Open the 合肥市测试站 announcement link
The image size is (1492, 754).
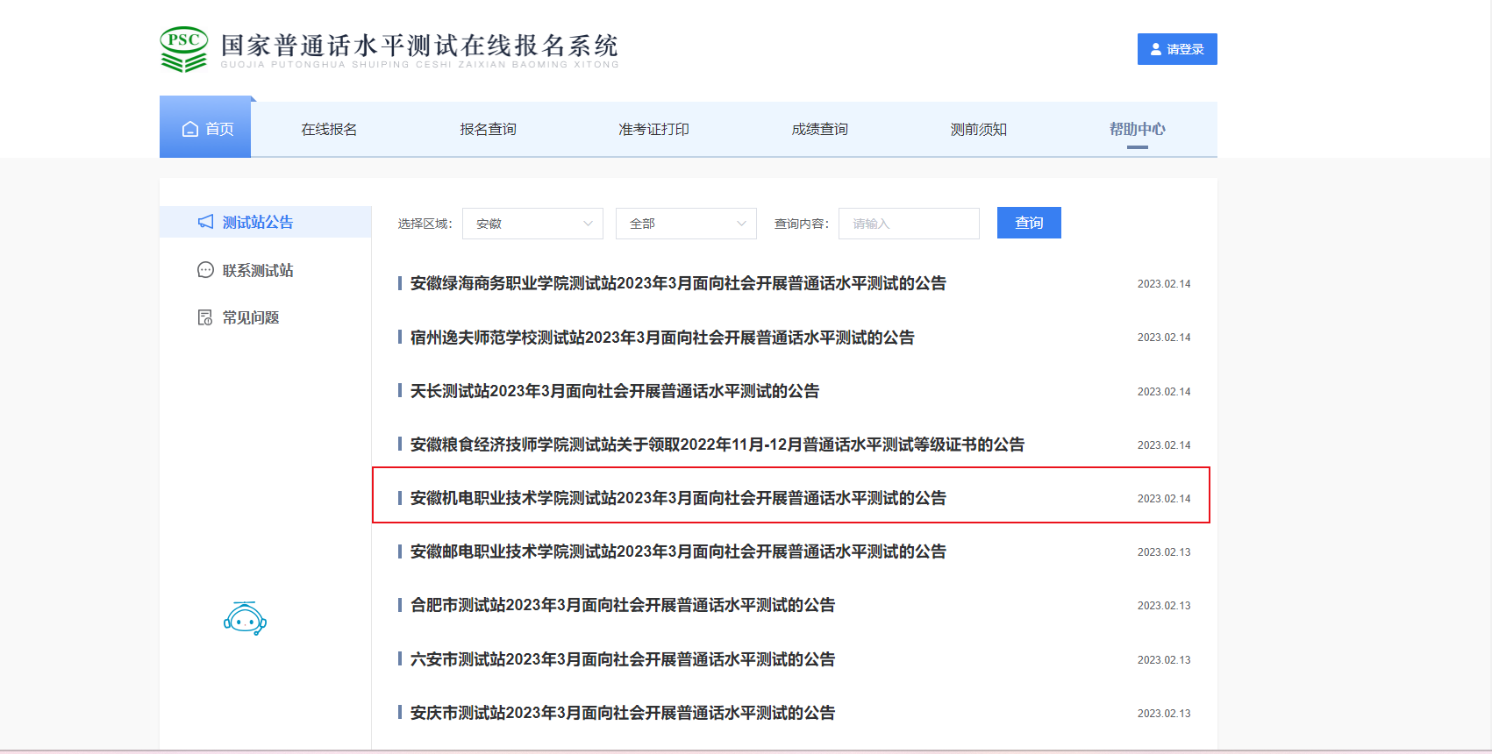point(622,605)
